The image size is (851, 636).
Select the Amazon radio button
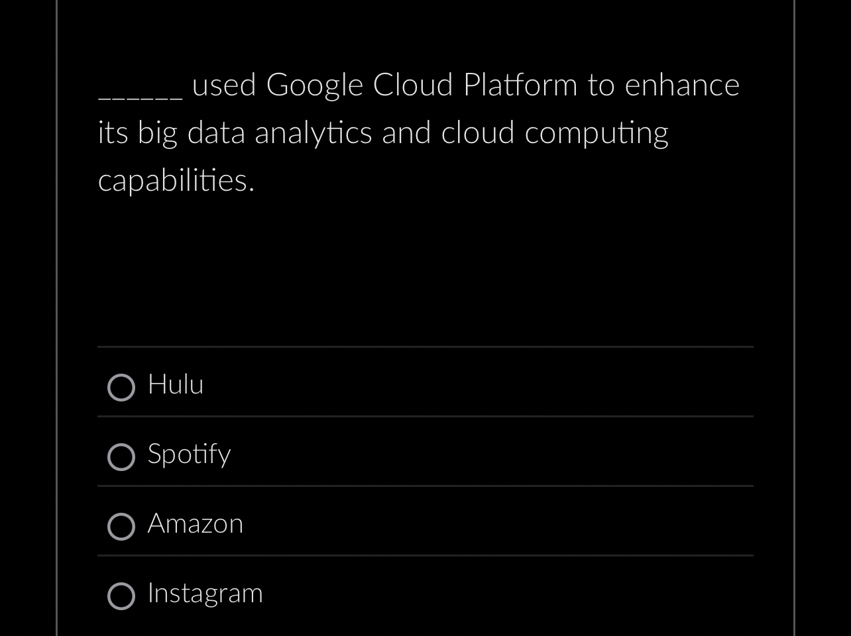tap(121, 526)
